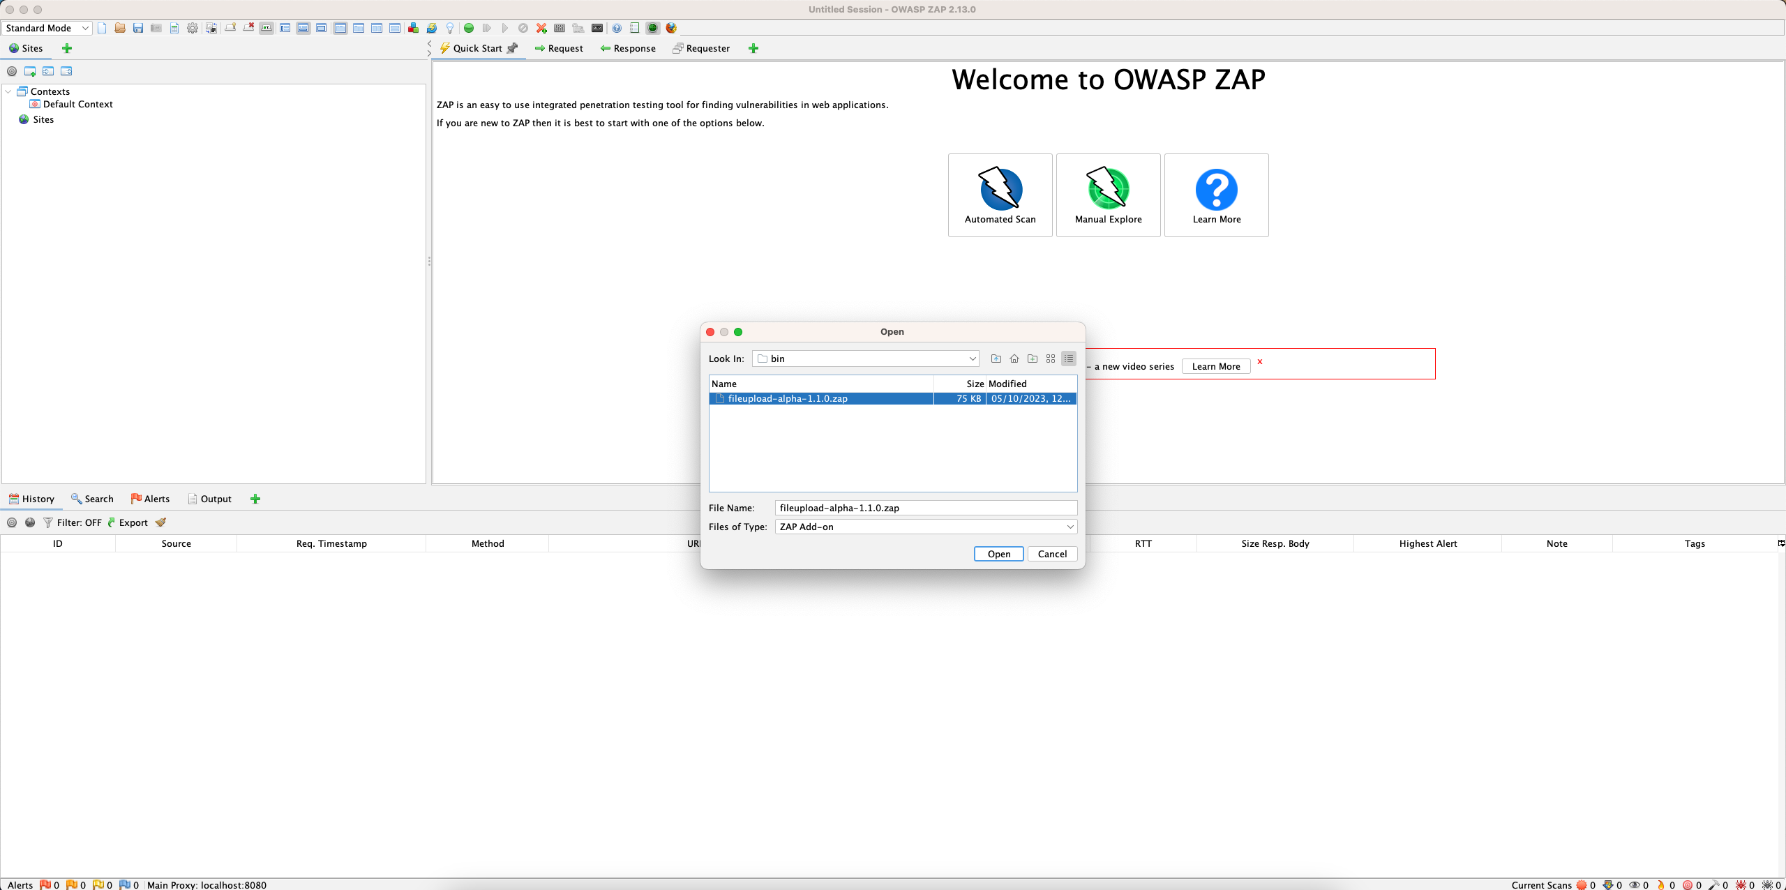Create a new folder in the Open dialog
This screenshot has width=1786, height=890.
1033,359
